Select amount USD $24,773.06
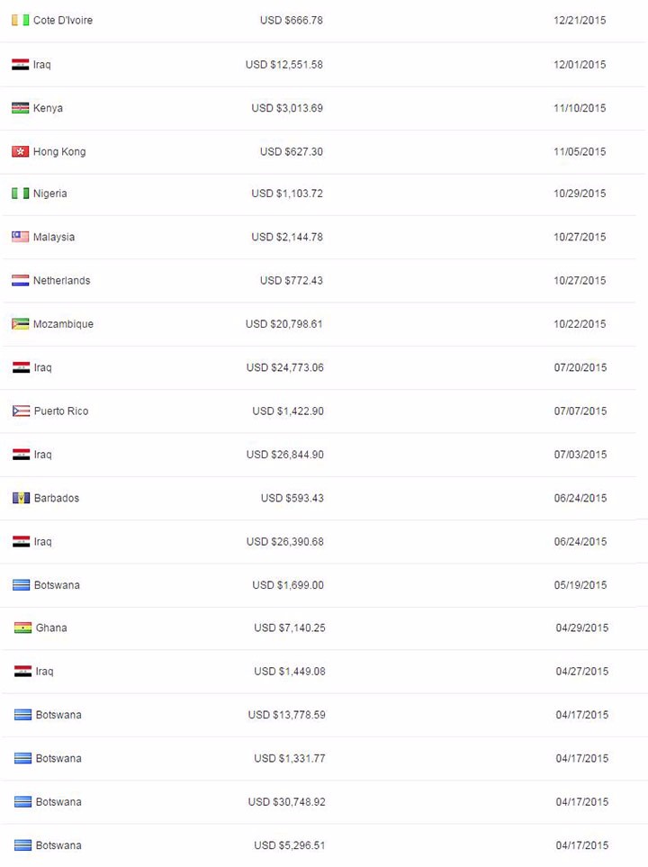This screenshot has height=867, width=648. pos(284,367)
